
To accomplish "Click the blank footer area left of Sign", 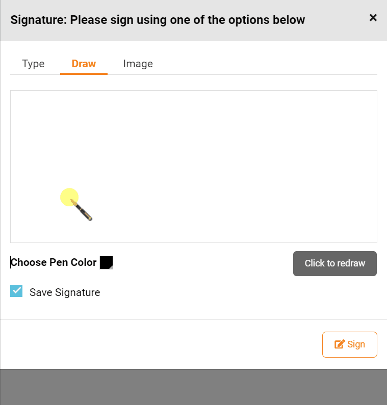I will [153, 344].
